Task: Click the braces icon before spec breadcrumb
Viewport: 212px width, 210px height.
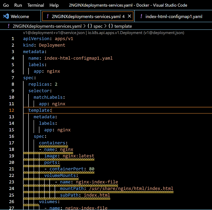Action: (90, 26)
